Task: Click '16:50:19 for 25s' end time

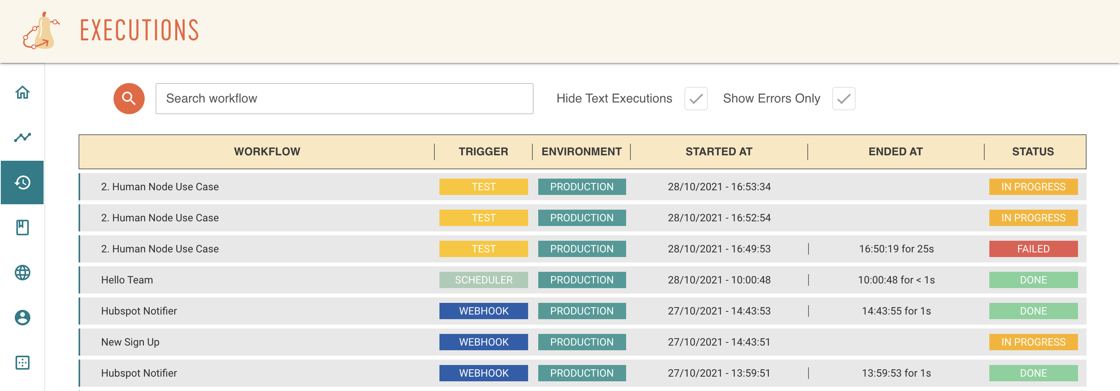Action: (x=896, y=249)
